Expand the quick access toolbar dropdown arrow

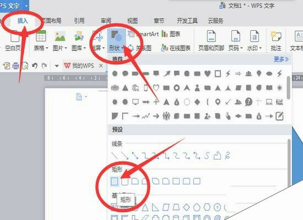click(57, 66)
